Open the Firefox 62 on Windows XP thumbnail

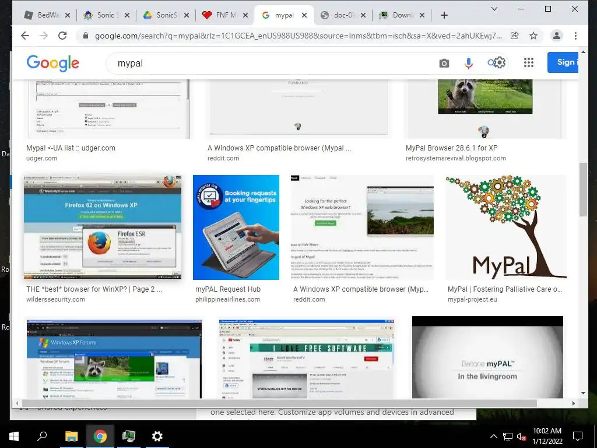[x=103, y=228]
